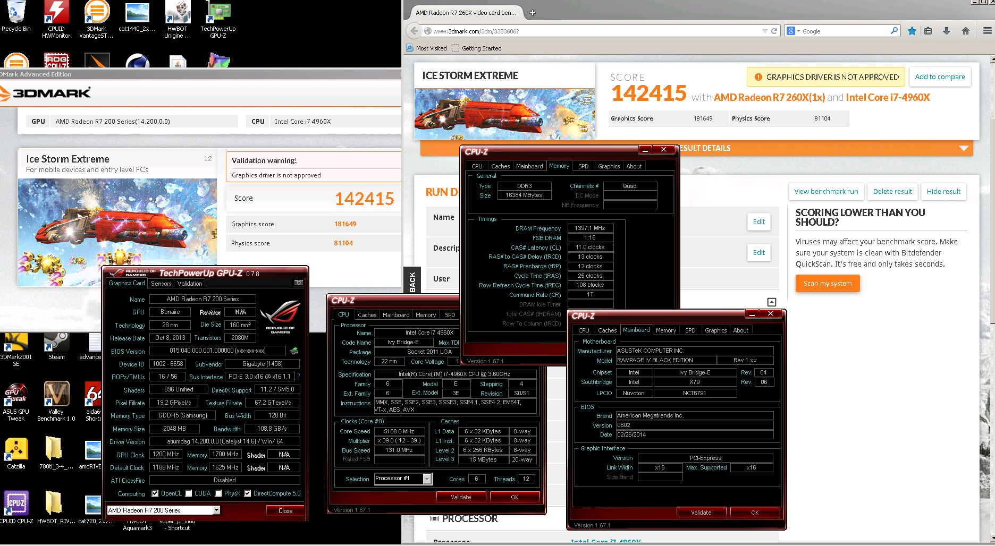Open Caches tab in CPU tab CPU-Z window

367,315
